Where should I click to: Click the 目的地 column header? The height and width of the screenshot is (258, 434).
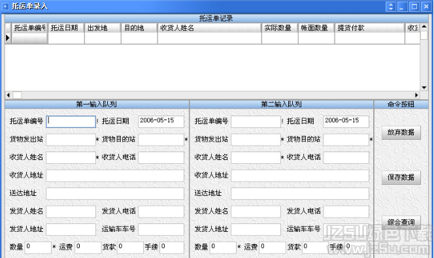point(139,28)
